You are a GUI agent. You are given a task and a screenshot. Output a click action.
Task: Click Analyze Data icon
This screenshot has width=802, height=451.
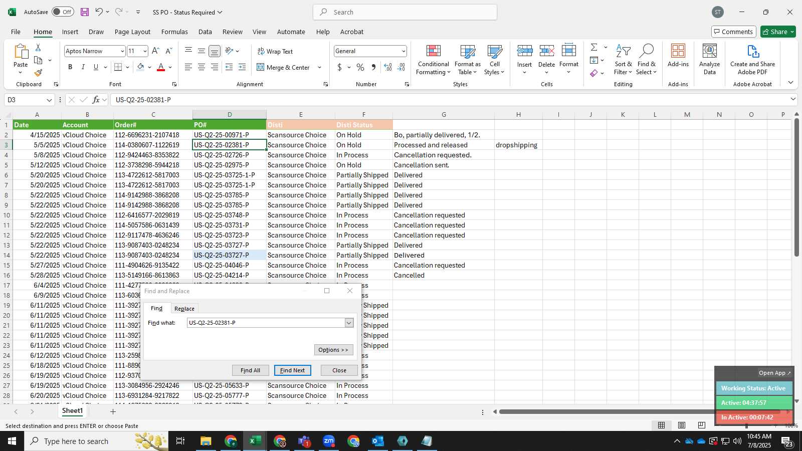click(x=710, y=60)
